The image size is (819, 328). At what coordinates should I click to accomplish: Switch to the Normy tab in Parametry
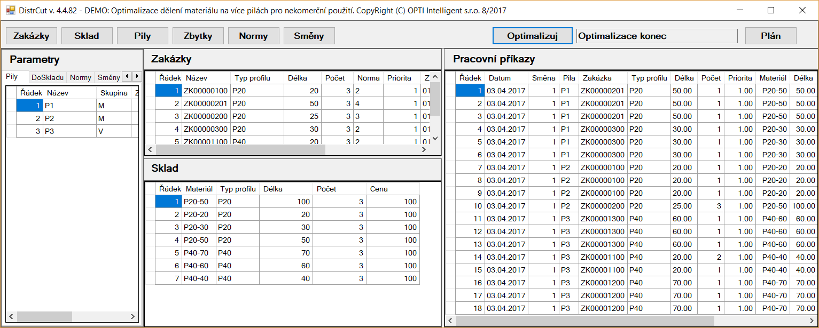81,77
